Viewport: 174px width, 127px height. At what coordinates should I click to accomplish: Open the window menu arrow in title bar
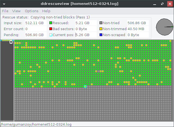click(x=4, y=4)
